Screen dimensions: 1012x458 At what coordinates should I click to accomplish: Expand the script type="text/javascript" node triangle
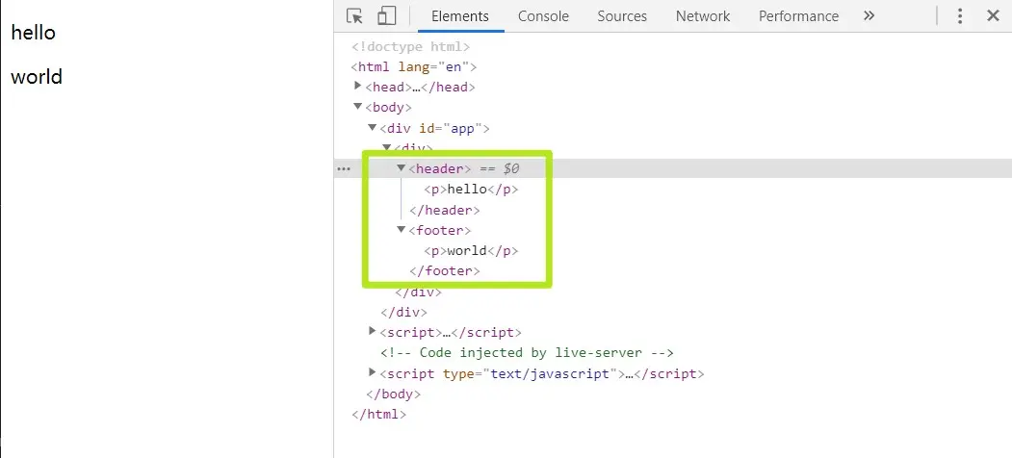pyautogui.click(x=373, y=371)
